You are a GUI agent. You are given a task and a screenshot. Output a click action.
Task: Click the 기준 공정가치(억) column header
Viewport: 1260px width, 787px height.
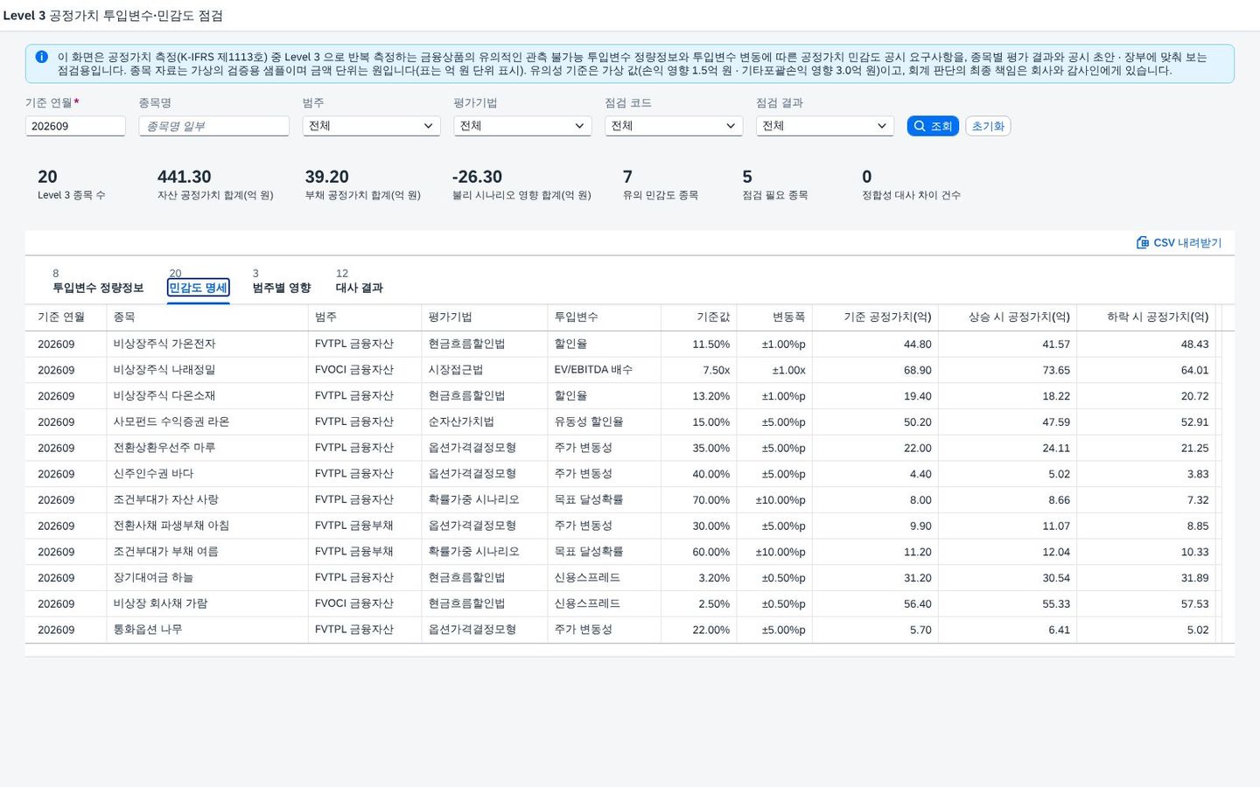pos(875,317)
